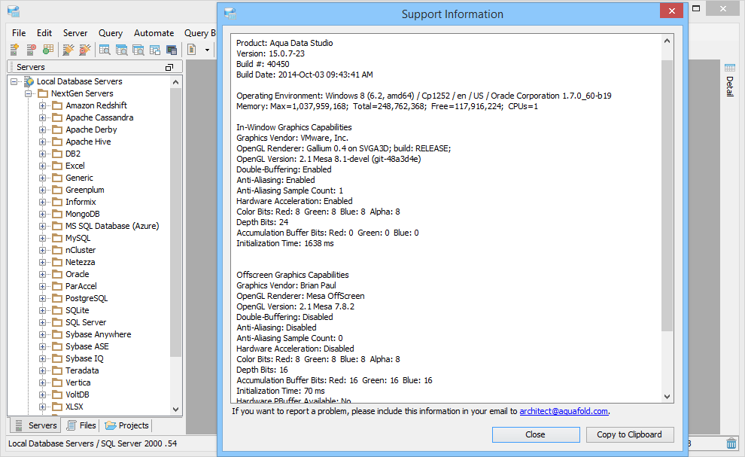Click the server tree scrollbar up arrow
Image resolution: width=745 pixels, height=457 pixels.
click(x=176, y=82)
